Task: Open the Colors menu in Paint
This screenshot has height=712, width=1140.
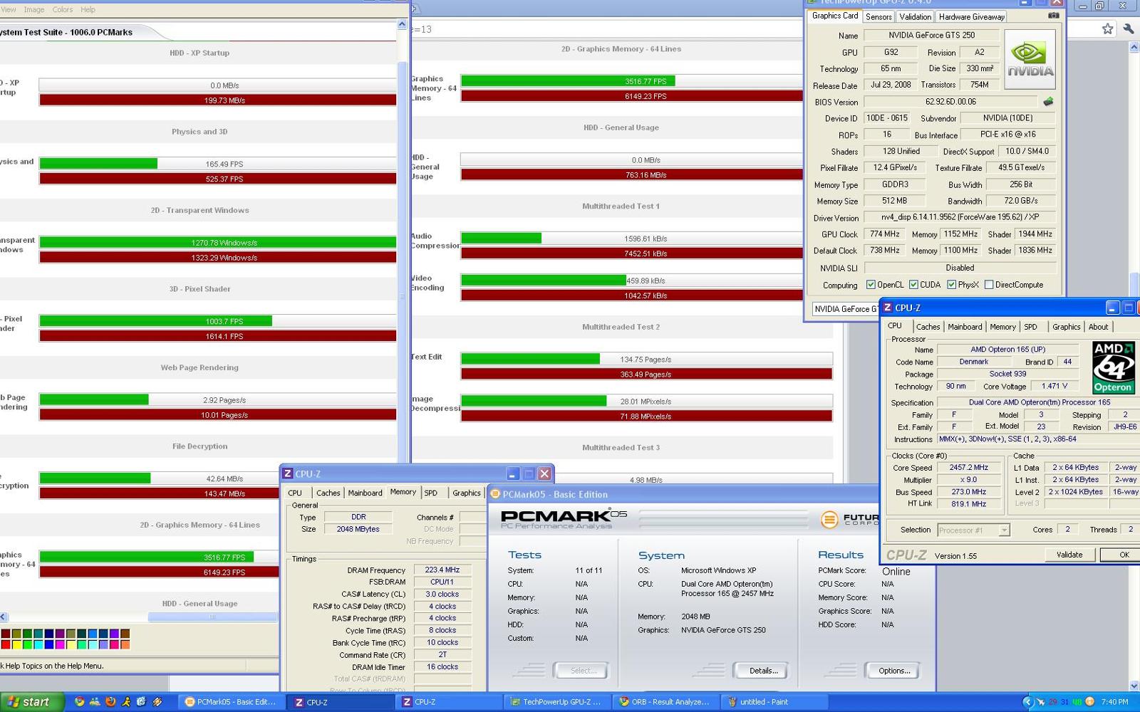Action: click(x=63, y=9)
